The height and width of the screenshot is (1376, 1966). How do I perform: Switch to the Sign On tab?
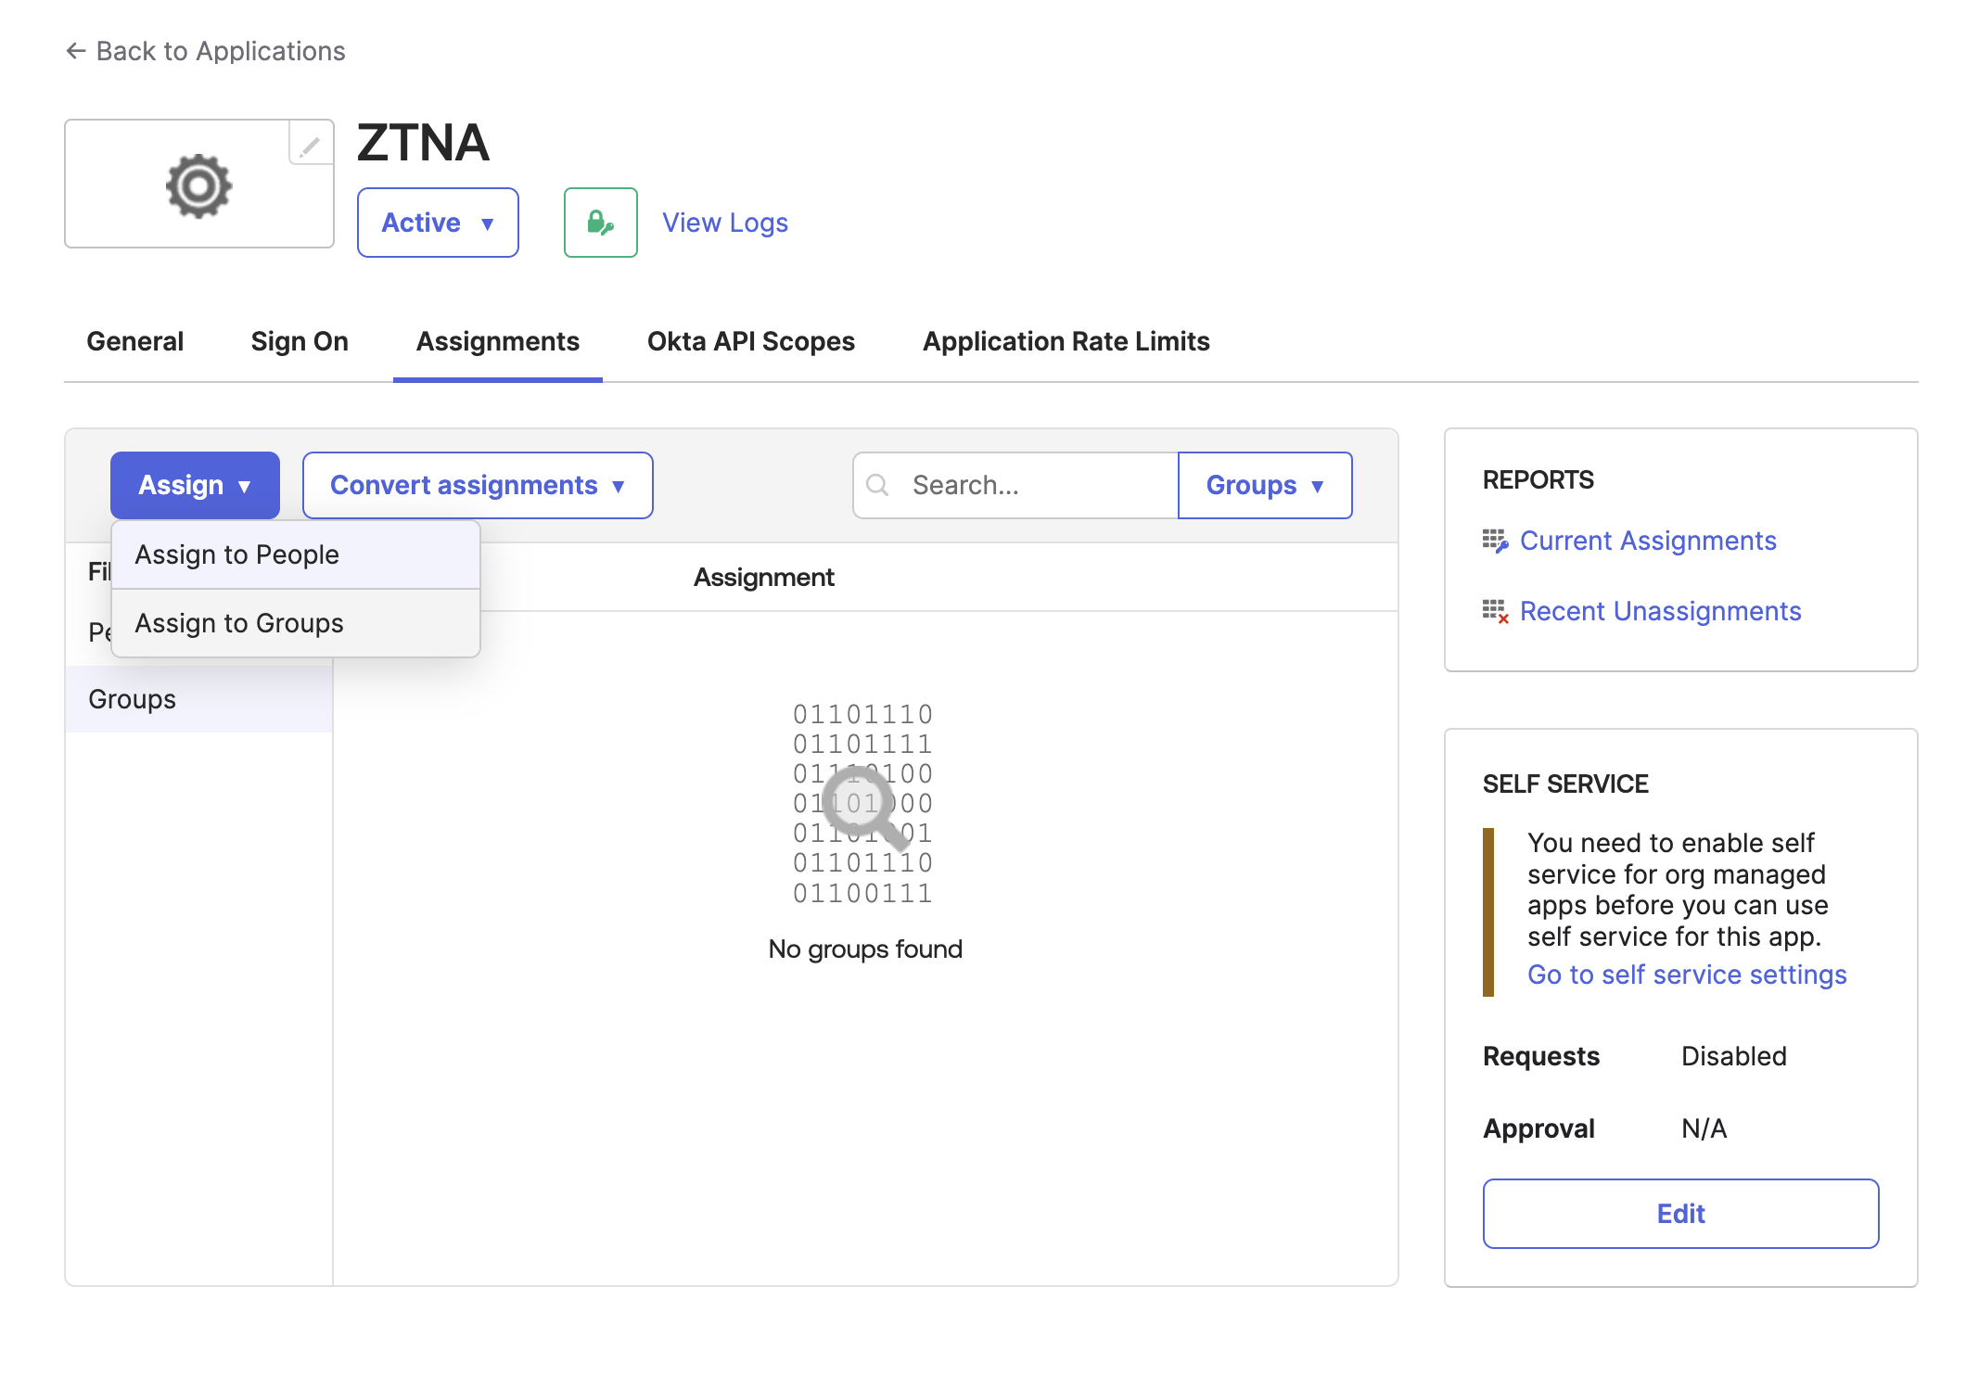click(x=300, y=341)
